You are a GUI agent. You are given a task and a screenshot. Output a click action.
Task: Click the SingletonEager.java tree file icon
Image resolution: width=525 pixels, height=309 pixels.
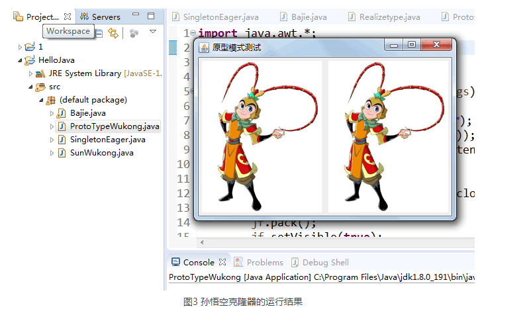[x=62, y=140]
